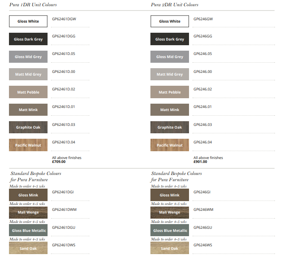Select the code GP62461D.05

[x=64, y=54]
